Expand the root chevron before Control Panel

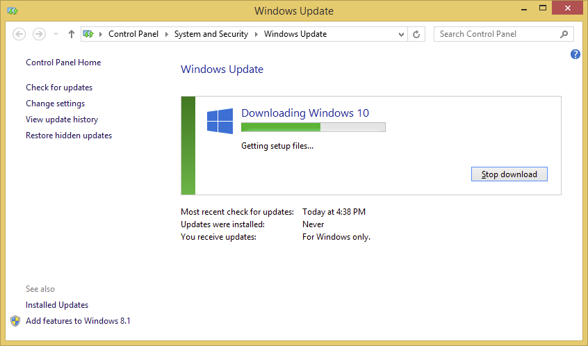click(101, 34)
